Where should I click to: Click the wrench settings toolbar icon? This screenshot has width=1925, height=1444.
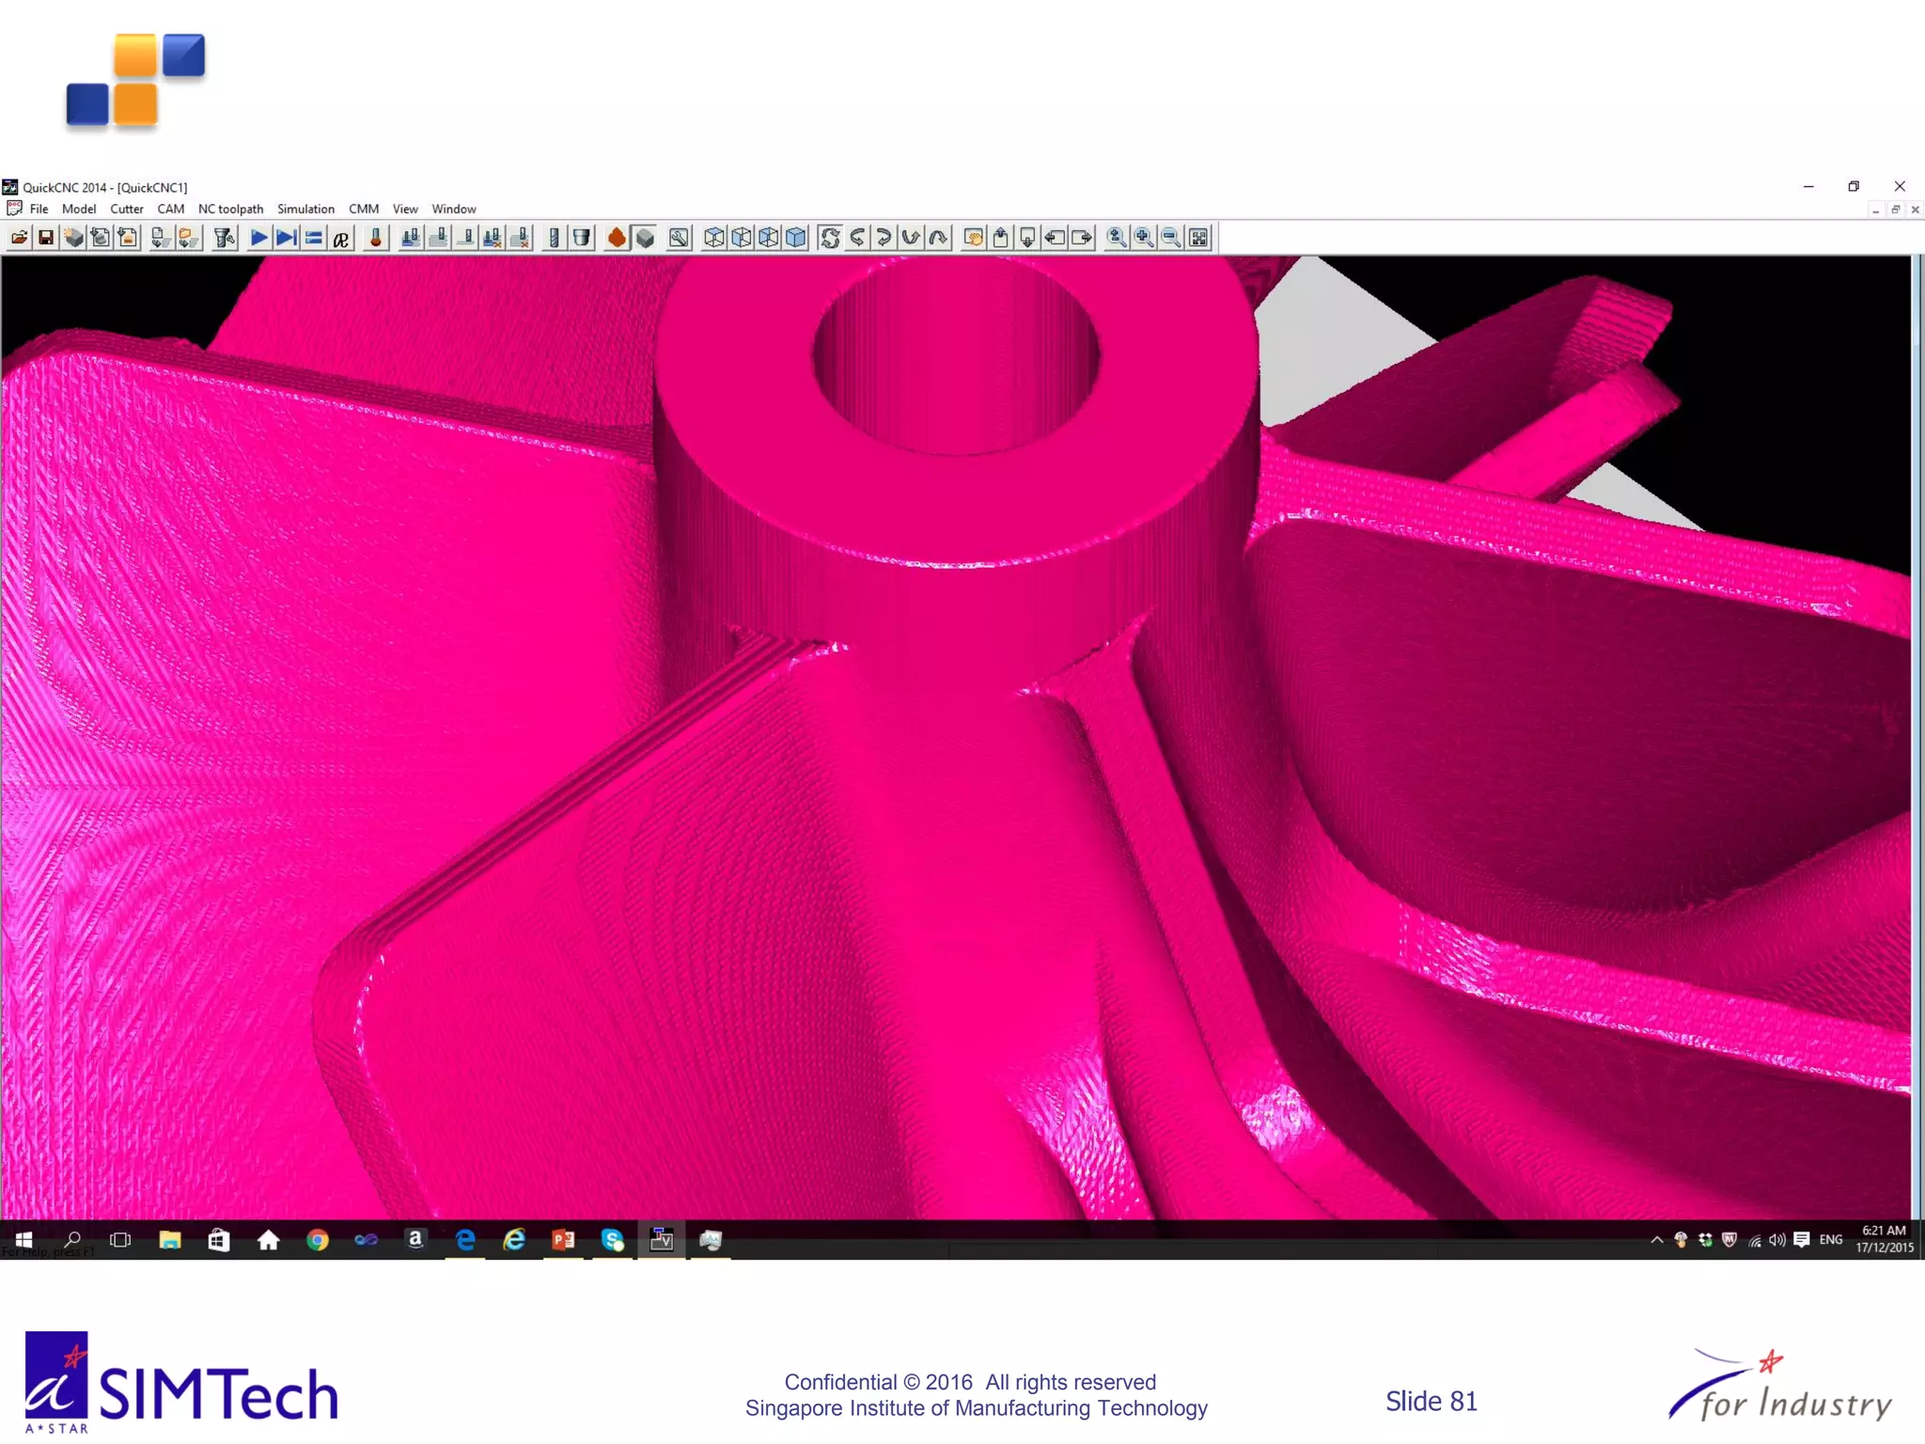click(x=679, y=238)
